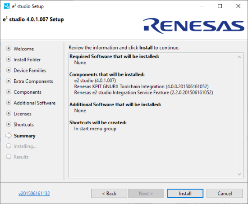The image size is (248, 204).
Task: Click the Device Families step label
Action: (30, 70)
